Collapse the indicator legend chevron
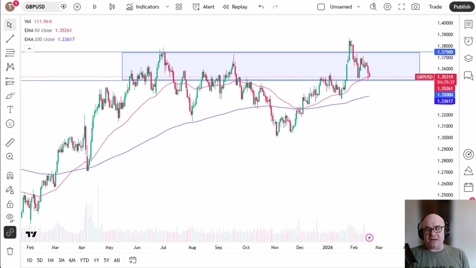The width and height of the screenshot is (476, 268). tap(29, 48)
